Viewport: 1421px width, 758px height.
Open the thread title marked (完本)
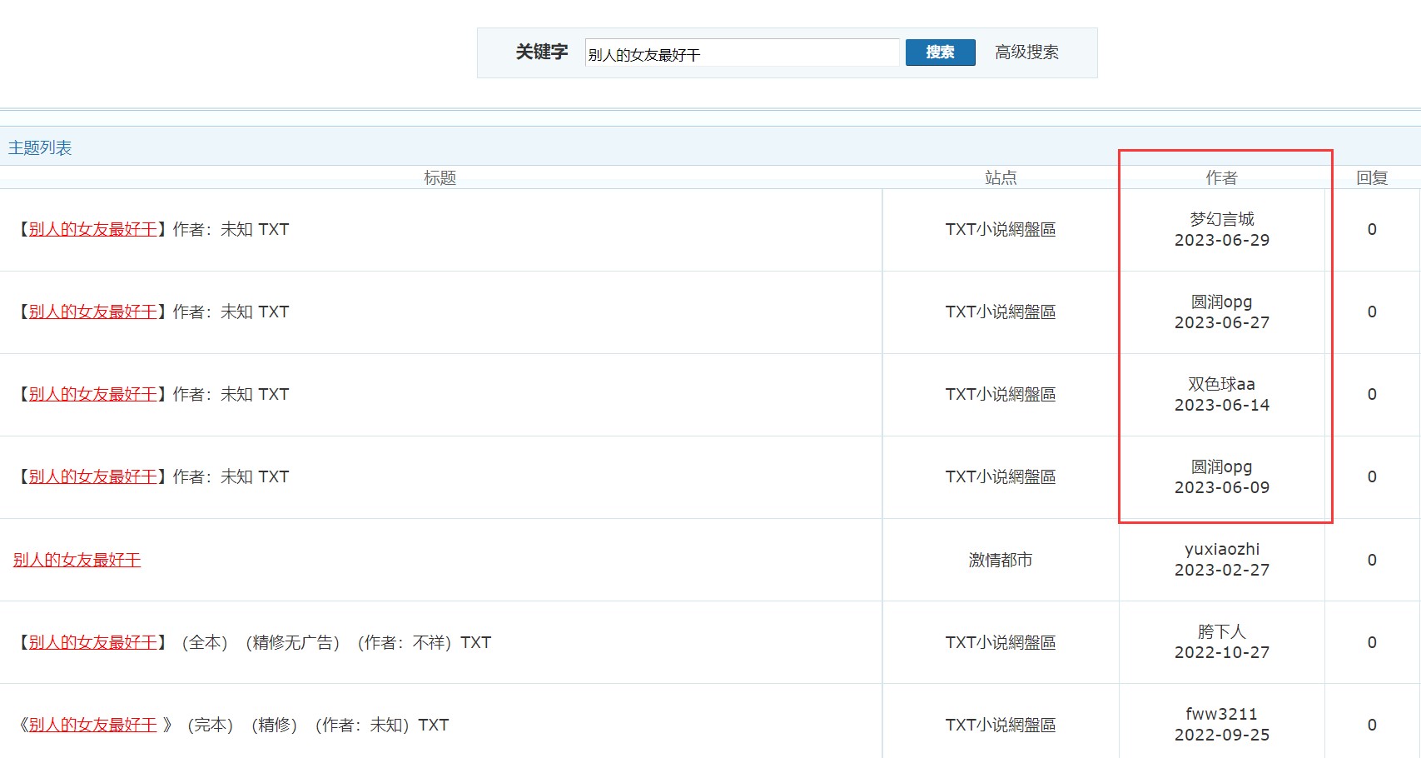[x=93, y=726]
